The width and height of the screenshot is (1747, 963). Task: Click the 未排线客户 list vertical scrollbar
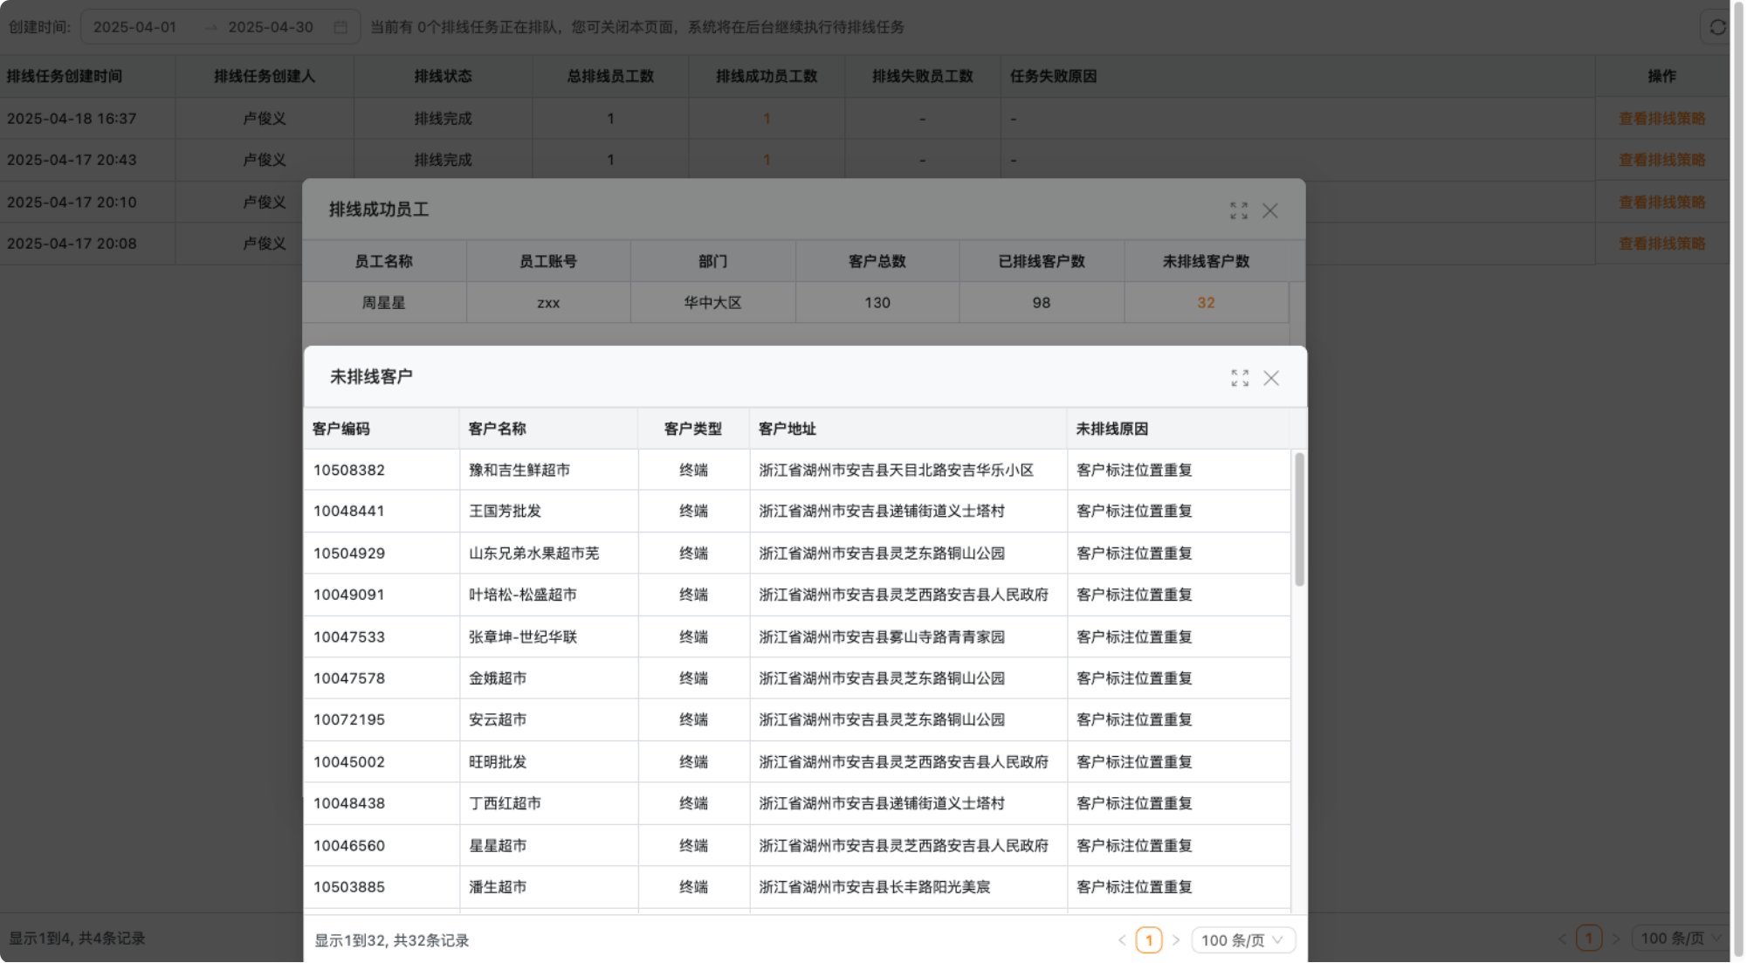[1299, 520]
